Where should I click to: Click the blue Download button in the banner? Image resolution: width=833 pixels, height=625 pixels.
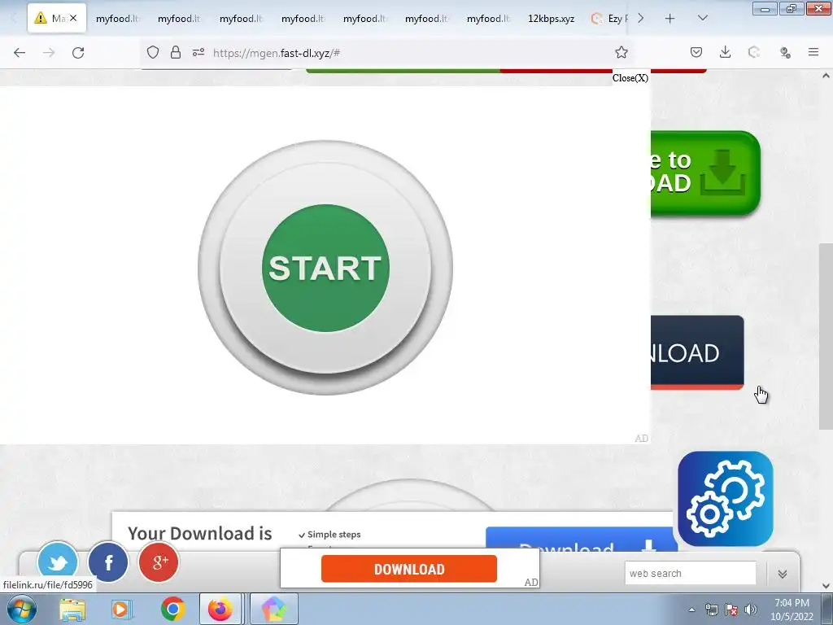point(581,538)
